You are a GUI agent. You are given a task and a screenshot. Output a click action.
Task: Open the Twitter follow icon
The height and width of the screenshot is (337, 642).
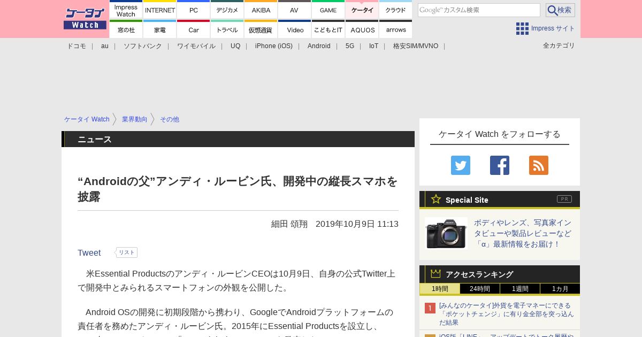461,165
